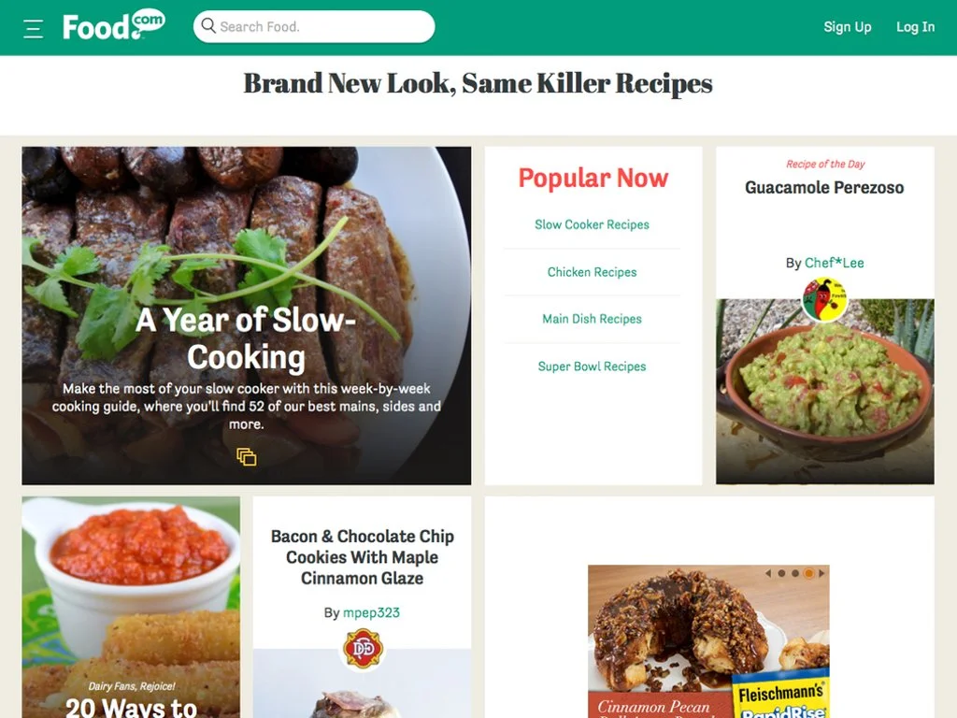Open the hamburger navigation menu

pos(33,29)
